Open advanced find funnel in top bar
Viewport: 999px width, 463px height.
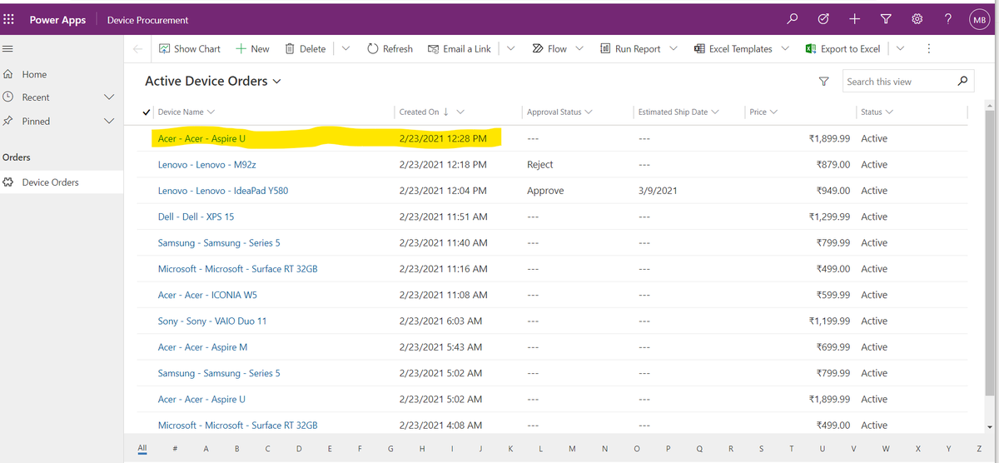(886, 19)
